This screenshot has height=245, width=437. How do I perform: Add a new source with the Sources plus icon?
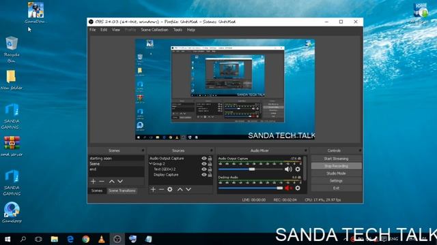153,189
